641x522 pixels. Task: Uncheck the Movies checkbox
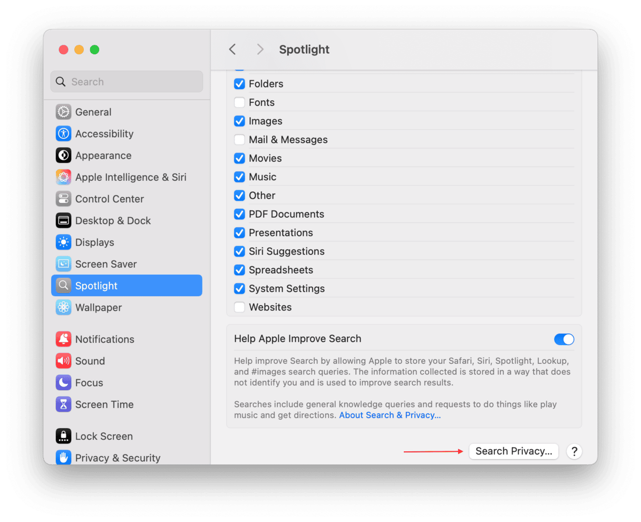(x=239, y=158)
